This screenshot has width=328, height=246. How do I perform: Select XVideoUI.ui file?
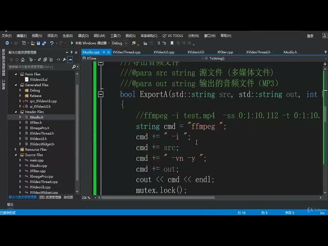tap(38, 79)
